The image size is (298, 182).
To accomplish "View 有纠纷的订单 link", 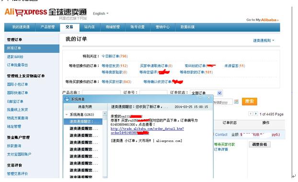I will click(200, 66).
